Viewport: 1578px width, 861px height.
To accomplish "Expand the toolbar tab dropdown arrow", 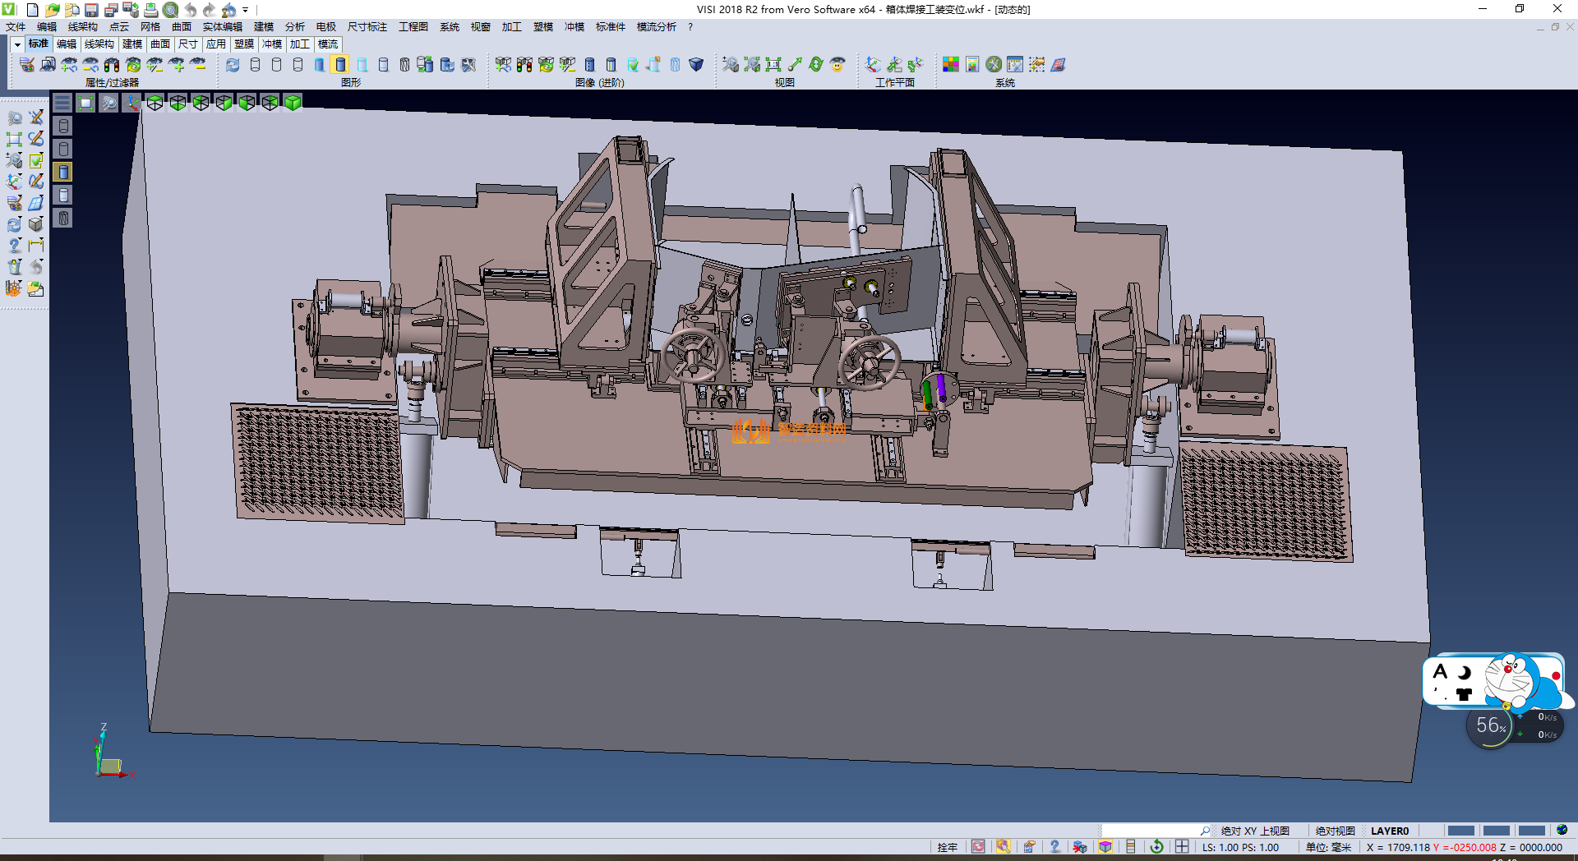I will 16,44.
